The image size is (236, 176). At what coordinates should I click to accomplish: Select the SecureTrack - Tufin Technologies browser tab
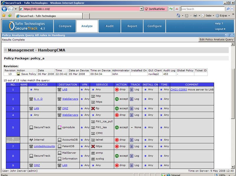click(x=49, y=16)
